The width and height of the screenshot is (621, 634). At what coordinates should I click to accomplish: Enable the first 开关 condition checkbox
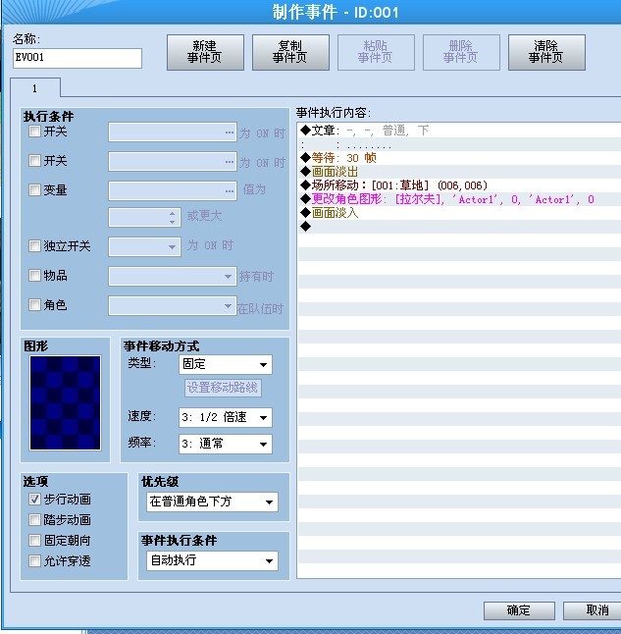coord(34,131)
